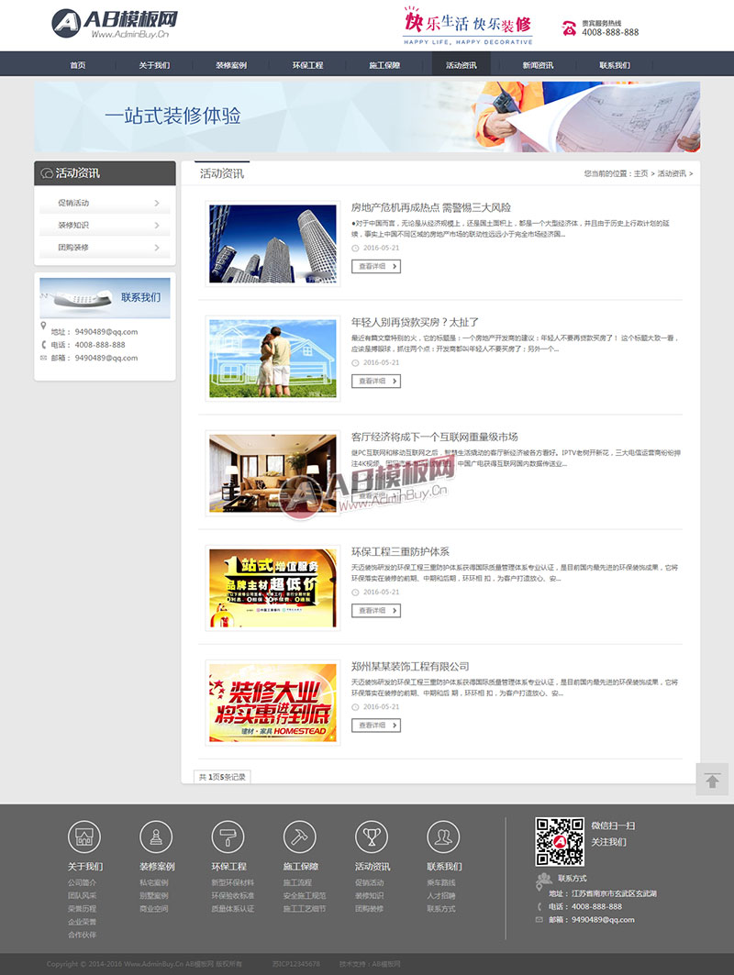
Task: Click 查看详细 button under 房地产危机 article
Action: (x=376, y=266)
